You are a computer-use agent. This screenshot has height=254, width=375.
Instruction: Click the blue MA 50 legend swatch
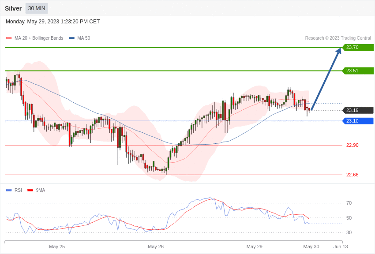[x=71, y=38]
